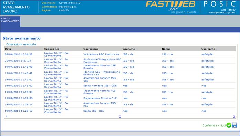Click the Nome column header
The height and width of the screenshot is (136, 240).
click(166, 49)
